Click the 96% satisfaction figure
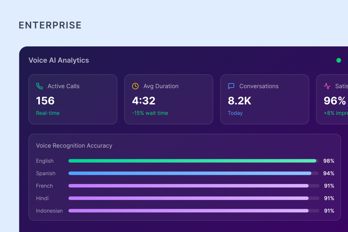Viewport: 348px width, 232px height. click(x=334, y=101)
